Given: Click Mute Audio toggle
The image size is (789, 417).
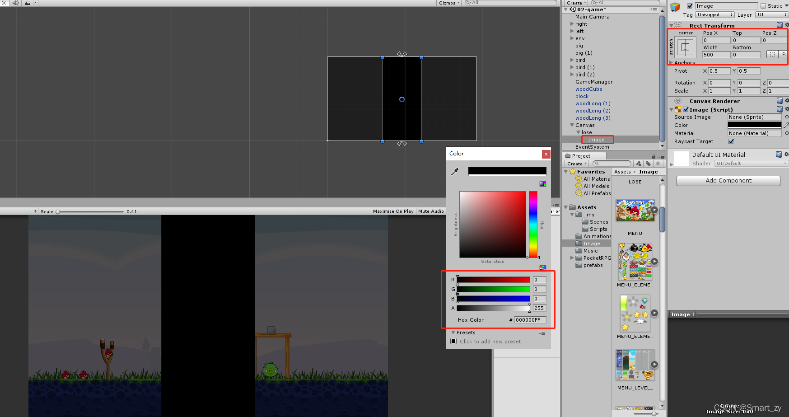Looking at the screenshot, I should tap(431, 211).
